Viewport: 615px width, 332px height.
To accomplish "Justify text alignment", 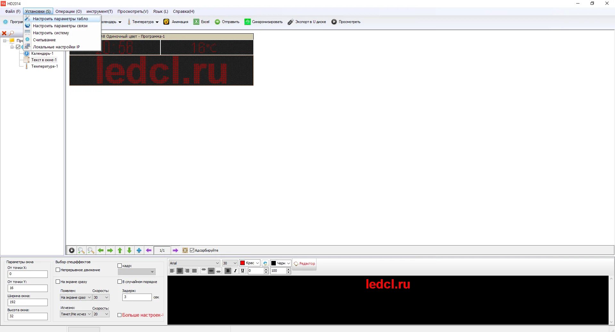I will pos(194,271).
